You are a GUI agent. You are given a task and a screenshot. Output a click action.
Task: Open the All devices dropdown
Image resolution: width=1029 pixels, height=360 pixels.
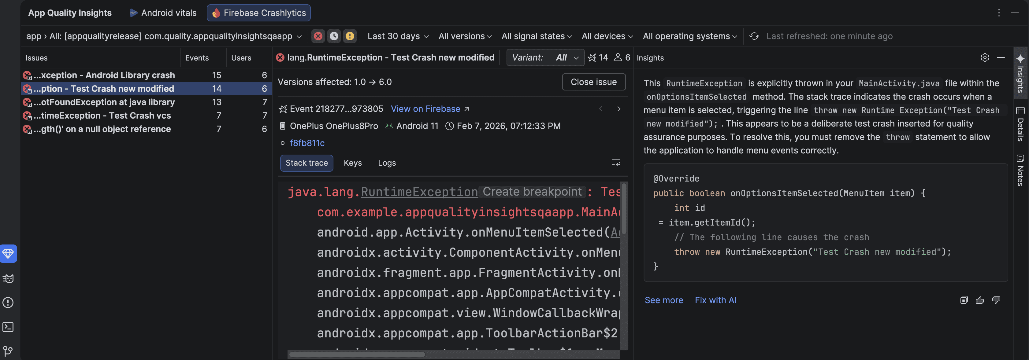[606, 36]
